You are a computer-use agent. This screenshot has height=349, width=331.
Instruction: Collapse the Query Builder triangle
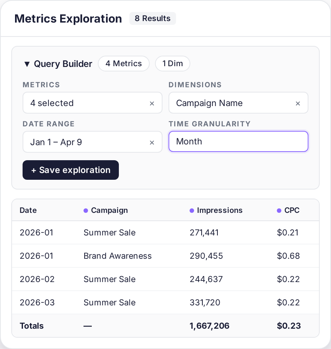27,64
